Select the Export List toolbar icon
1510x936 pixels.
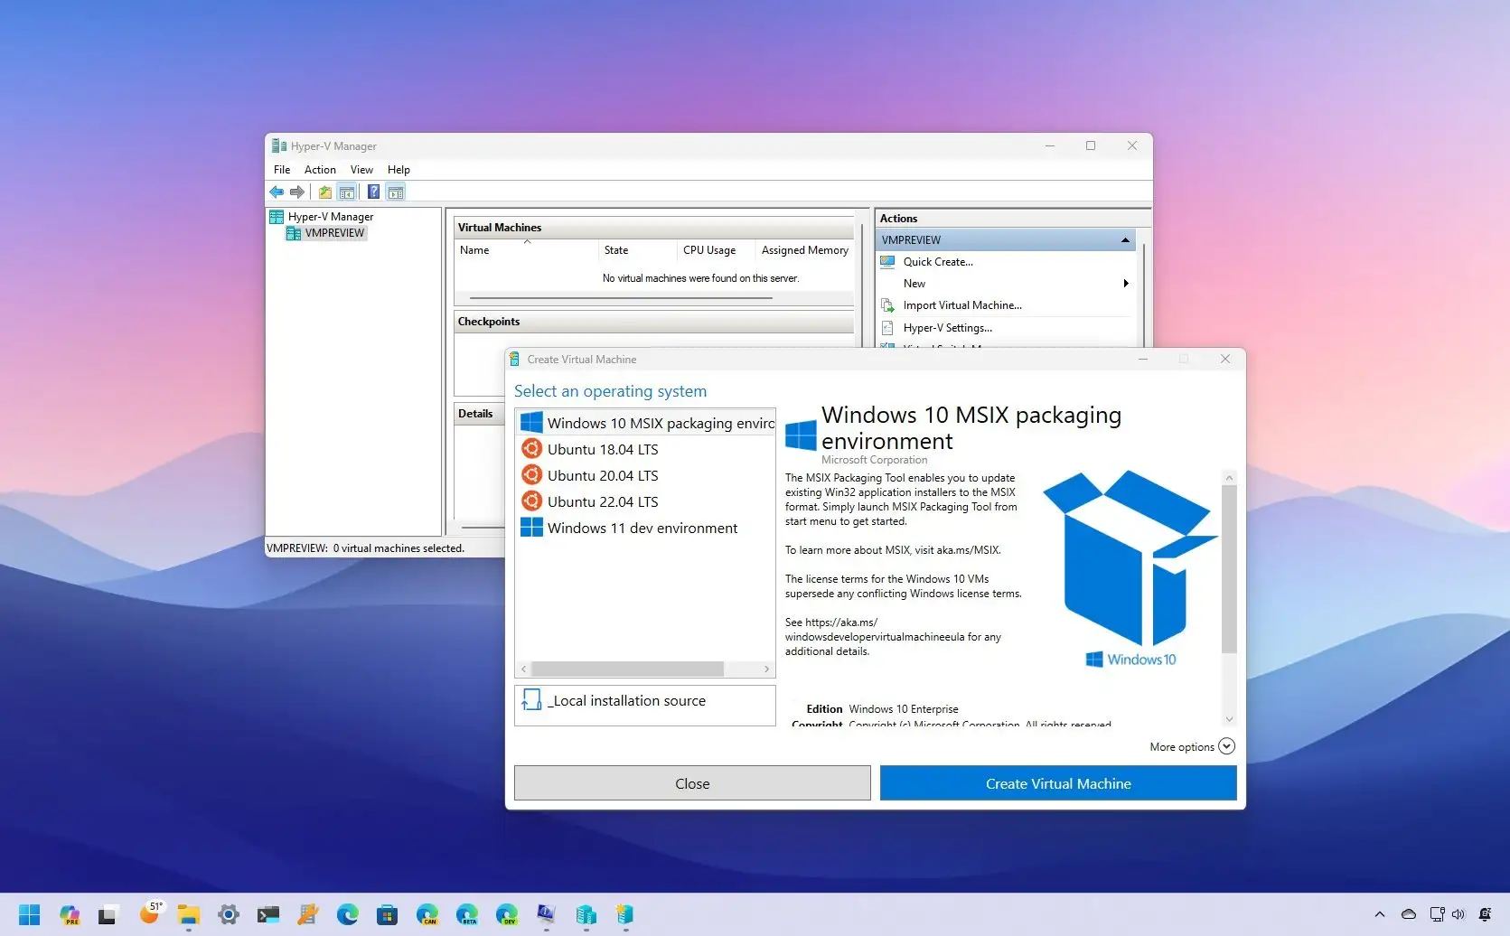click(325, 192)
